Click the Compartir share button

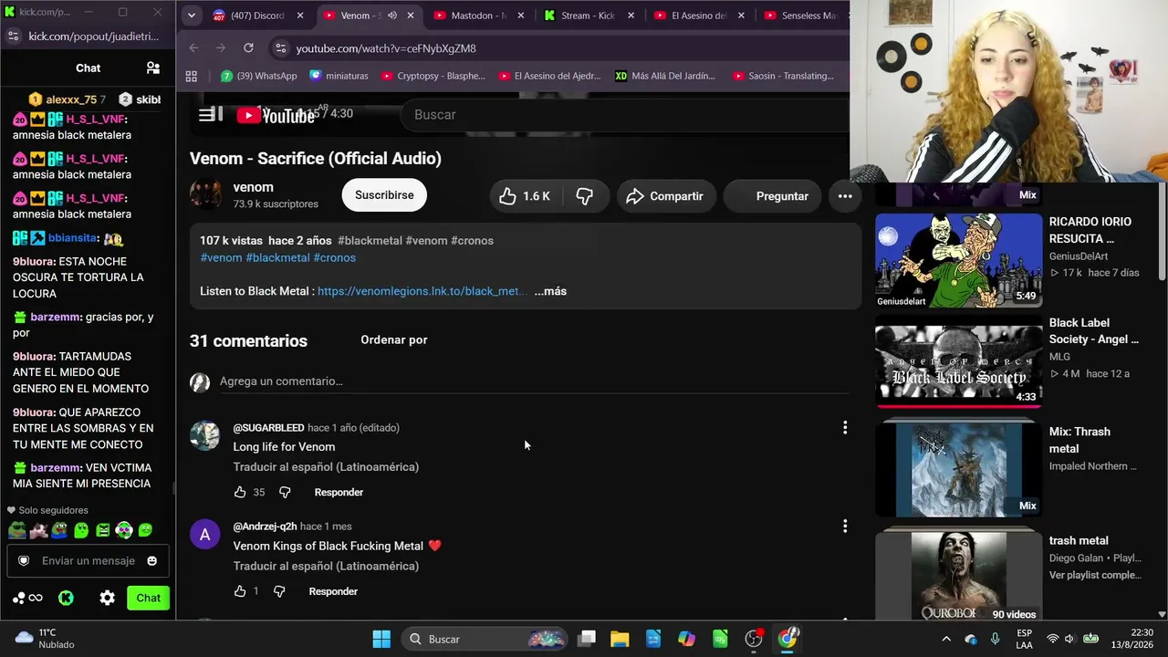(664, 196)
